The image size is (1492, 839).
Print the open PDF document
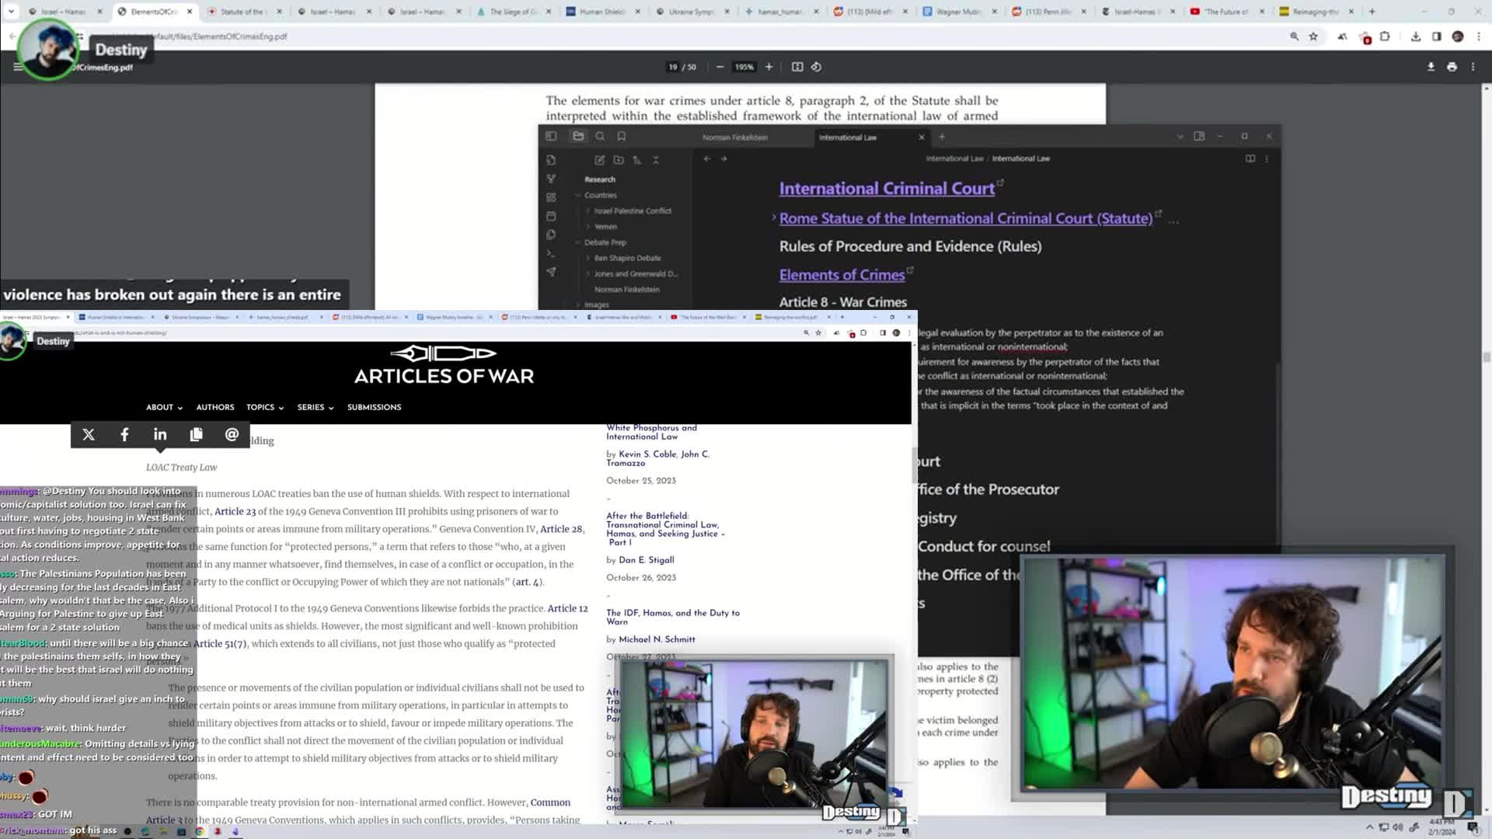[x=1452, y=67]
